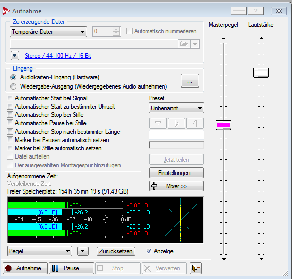Enable Automatischer Stop bei Stille checkbox
This screenshot has width=292, height=279.
point(10,115)
